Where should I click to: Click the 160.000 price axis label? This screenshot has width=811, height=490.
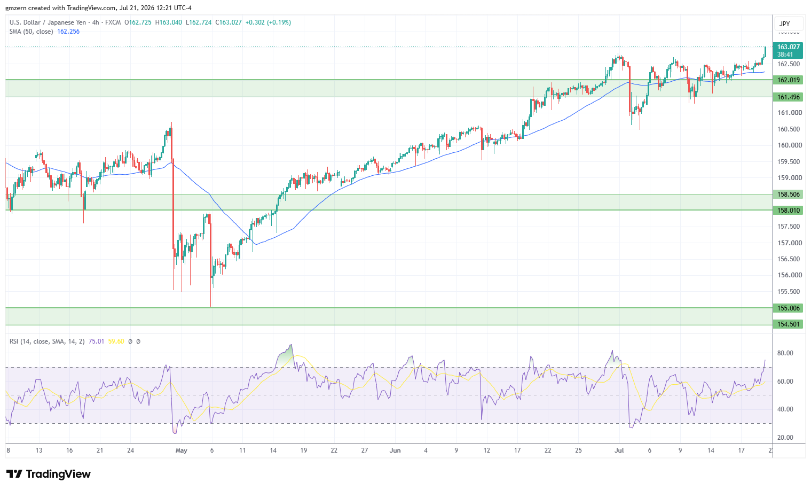coord(789,145)
